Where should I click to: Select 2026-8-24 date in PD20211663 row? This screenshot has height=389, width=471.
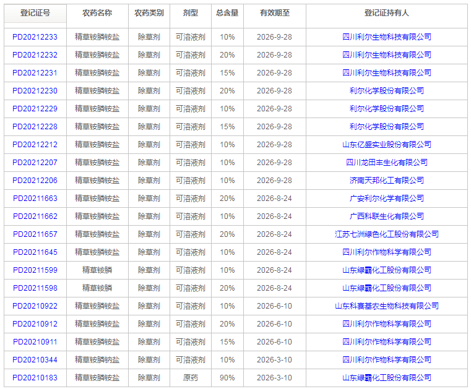[275, 199]
